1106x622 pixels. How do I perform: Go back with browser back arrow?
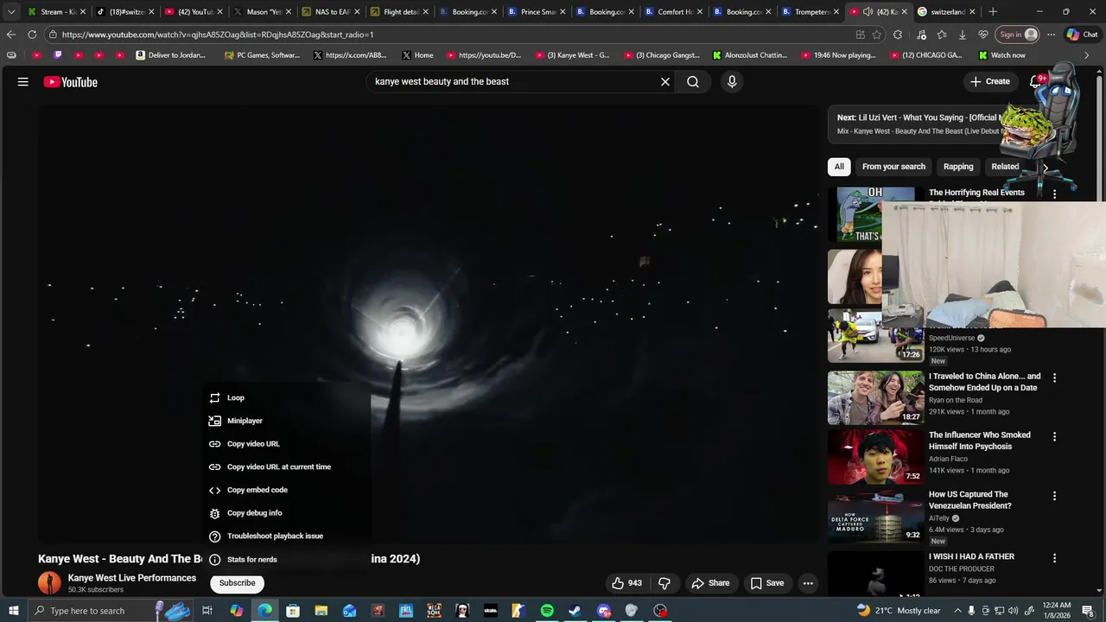(x=10, y=35)
